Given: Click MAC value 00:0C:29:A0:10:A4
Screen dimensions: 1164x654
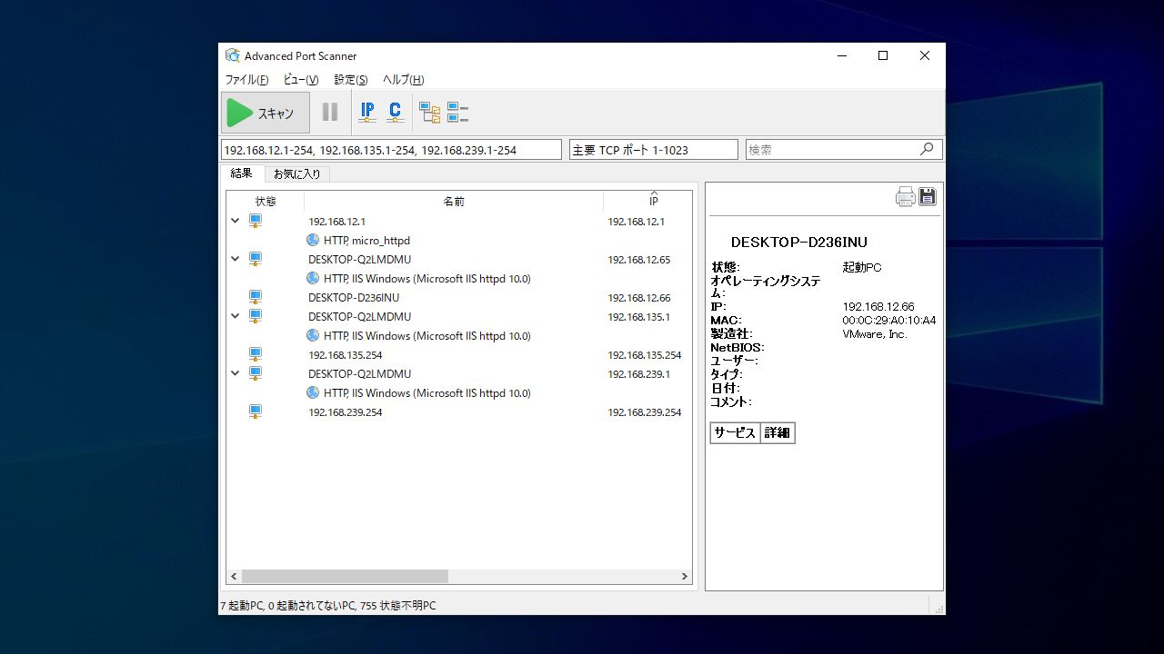Looking at the screenshot, I should (x=889, y=321).
